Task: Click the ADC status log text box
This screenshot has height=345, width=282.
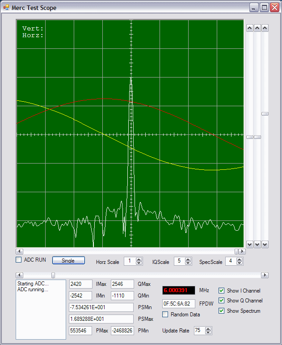Action: 41,309
